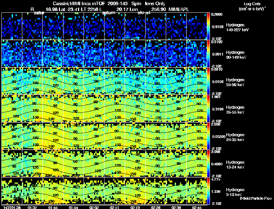274x209 pixels.
Task: Click the color bar beside Hydrogen 149-227 keV
Action: (208, 26)
